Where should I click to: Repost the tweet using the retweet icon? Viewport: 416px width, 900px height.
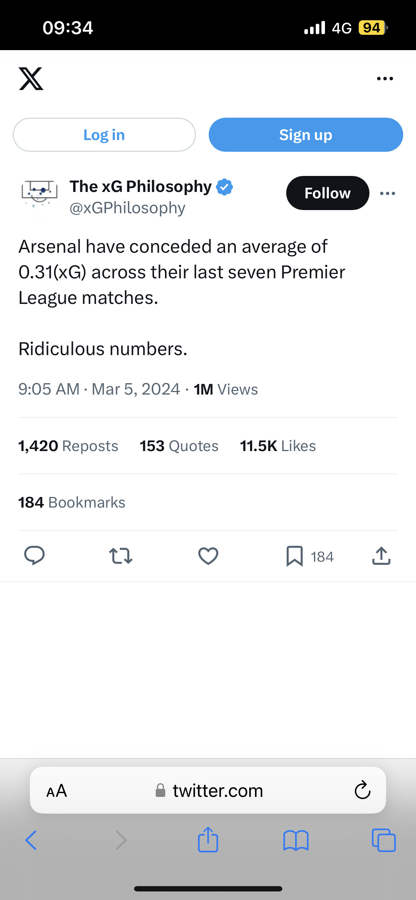click(x=121, y=556)
